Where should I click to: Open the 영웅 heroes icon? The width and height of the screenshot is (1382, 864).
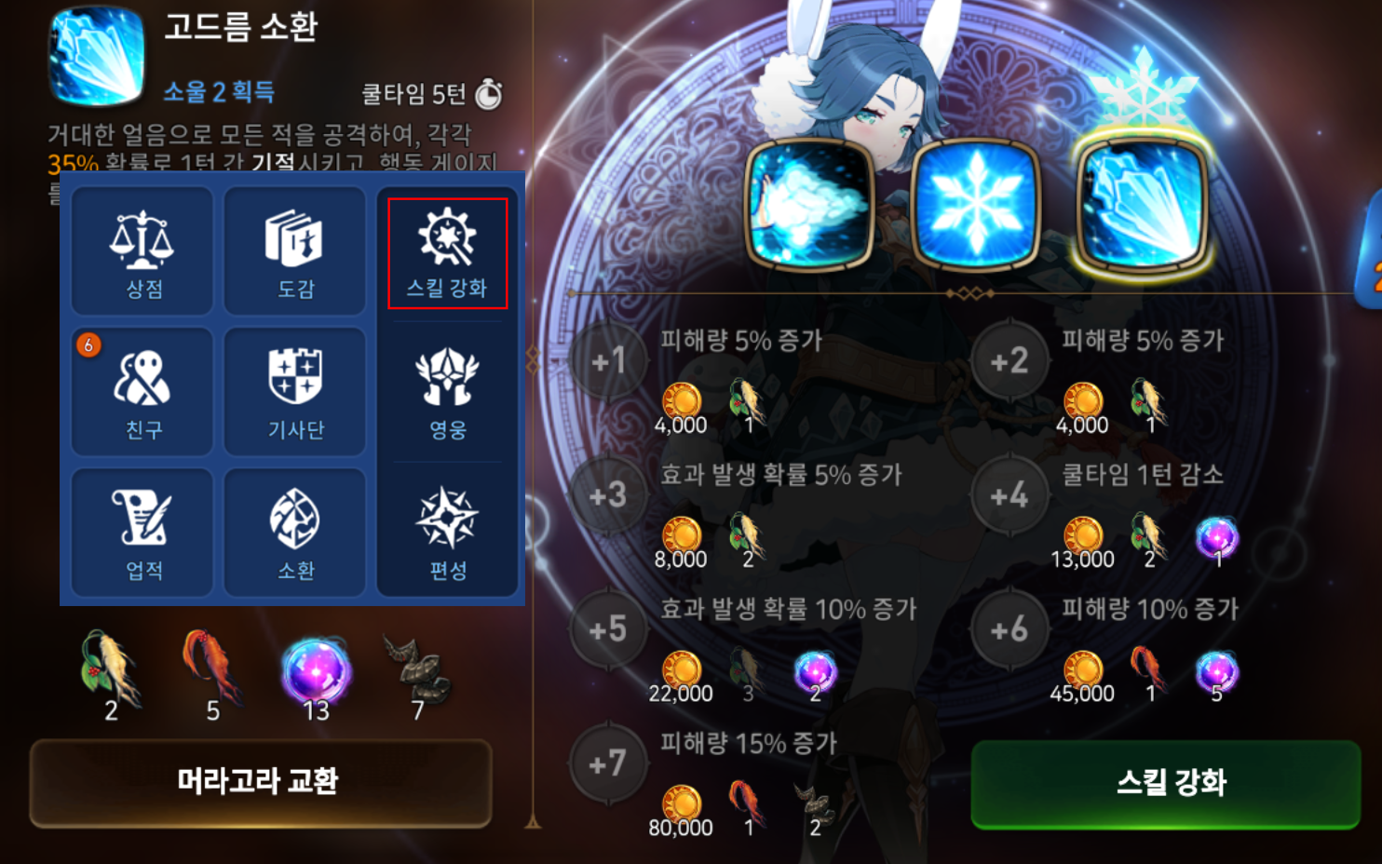coord(447,392)
